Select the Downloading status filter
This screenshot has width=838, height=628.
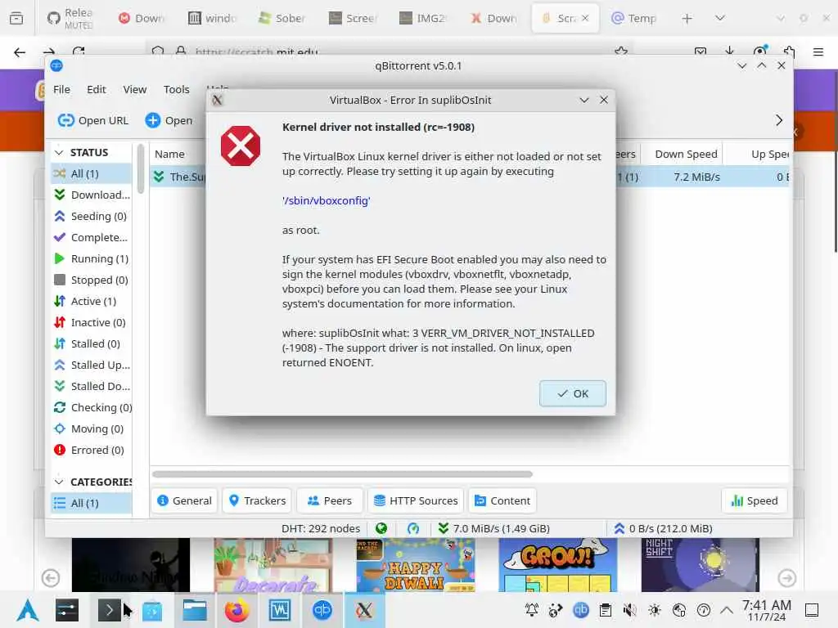(x=92, y=195)
